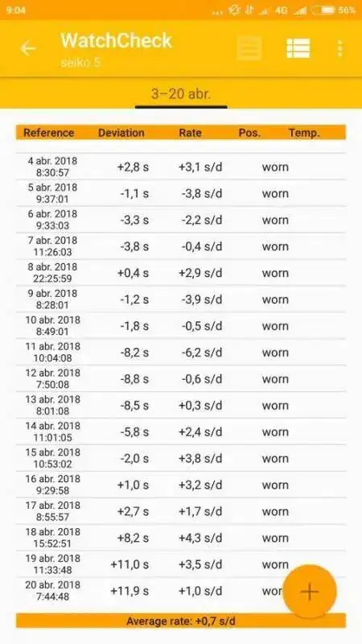This screenshot has width=362, height=644.
Task: Tap the seiko 5 watch subtitle
Action: tap(80, 63)
